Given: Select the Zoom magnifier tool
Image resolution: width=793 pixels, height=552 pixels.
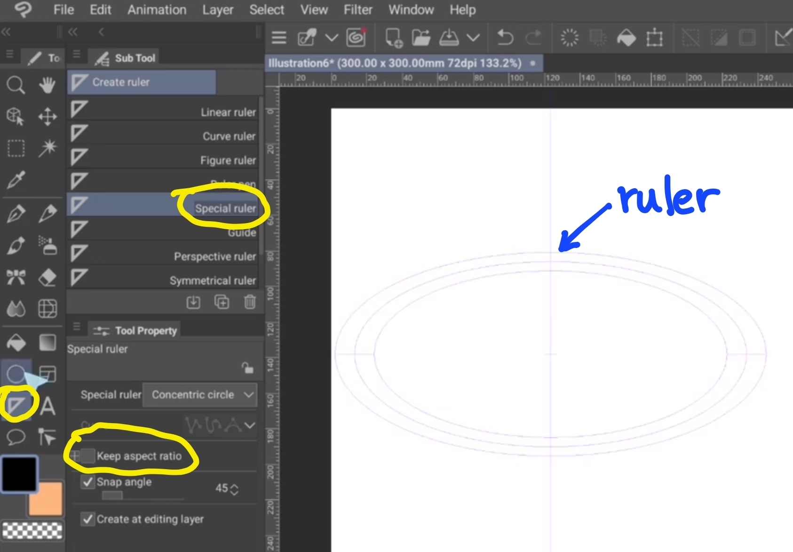Looking at the screenshot, I should click(16, 85).
